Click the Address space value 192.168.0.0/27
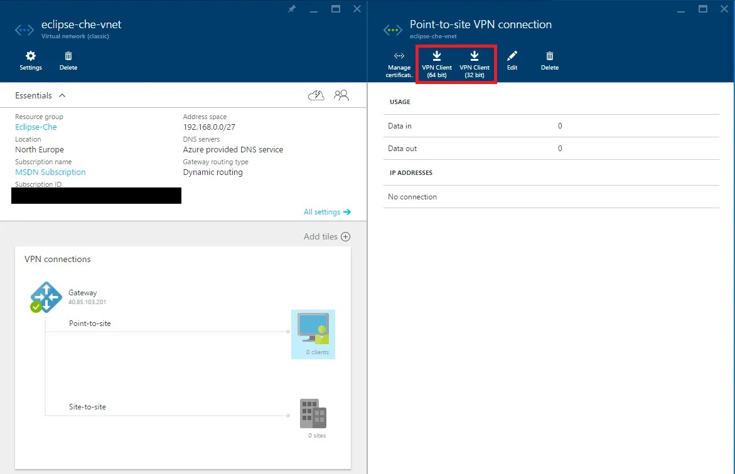Image resolution: width=735 pixels, height=474 pixels. click(209, 127)
